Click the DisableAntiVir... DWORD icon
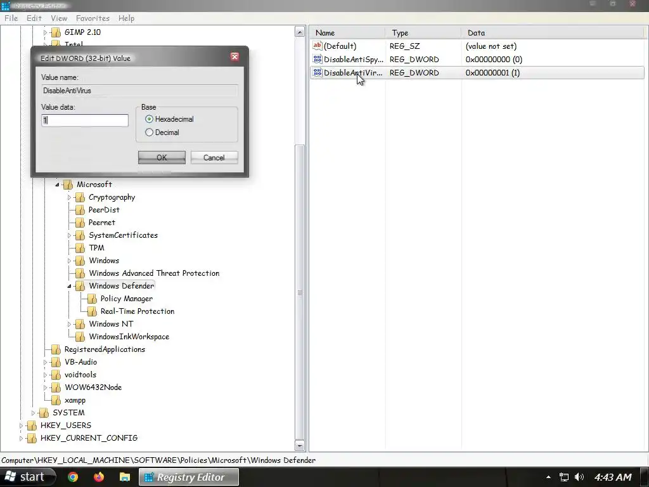The image size is (649, 487). [318, 72]
